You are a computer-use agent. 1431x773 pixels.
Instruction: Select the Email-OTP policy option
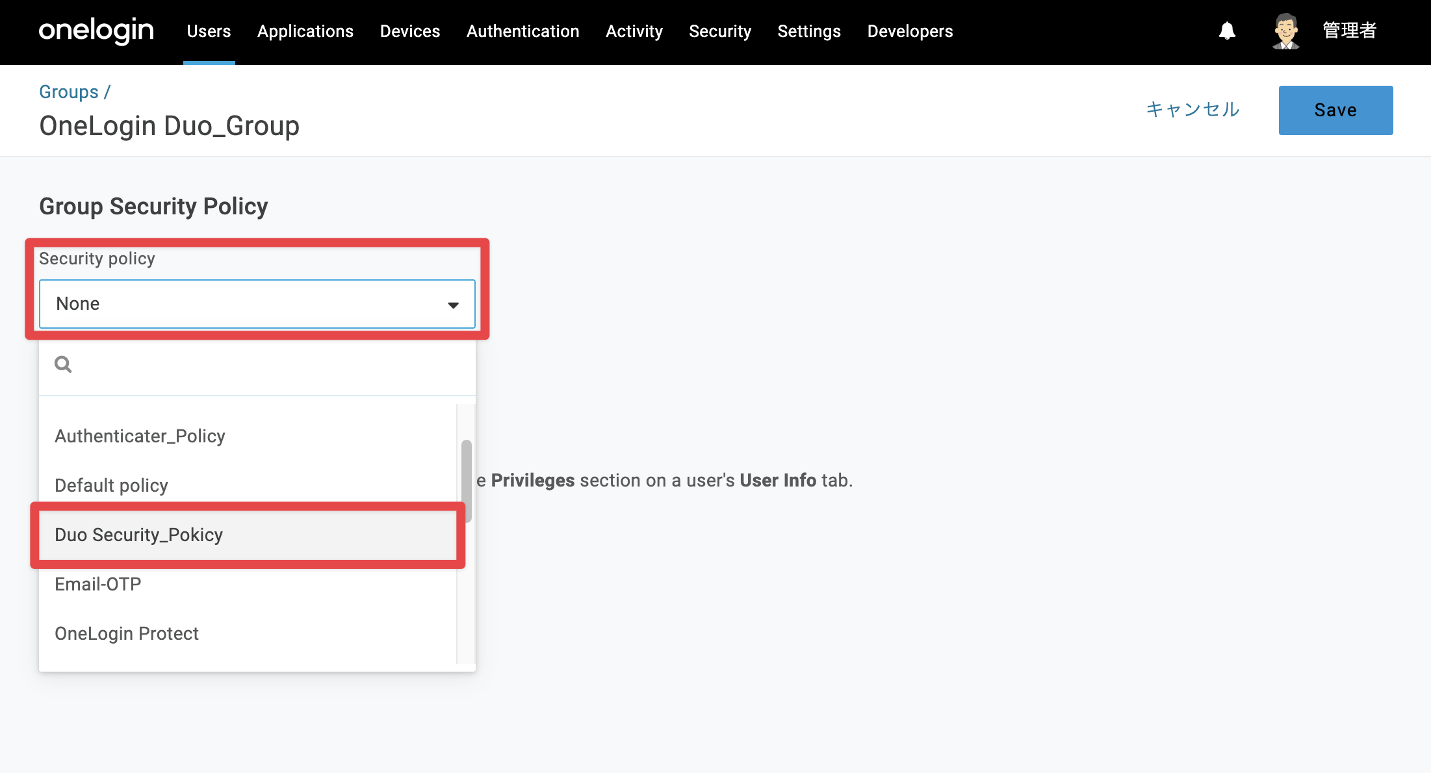click(248, 584)
